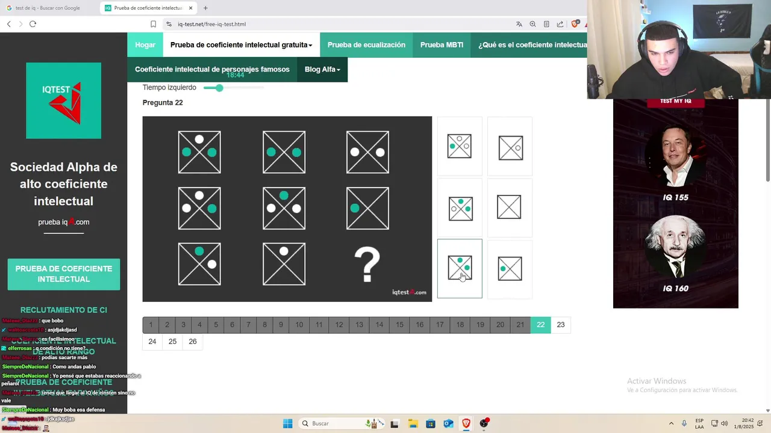Click the green 'PRUEBA DE COEFICIENTE INTELECTUAL' button

click(x=63, y=274)
